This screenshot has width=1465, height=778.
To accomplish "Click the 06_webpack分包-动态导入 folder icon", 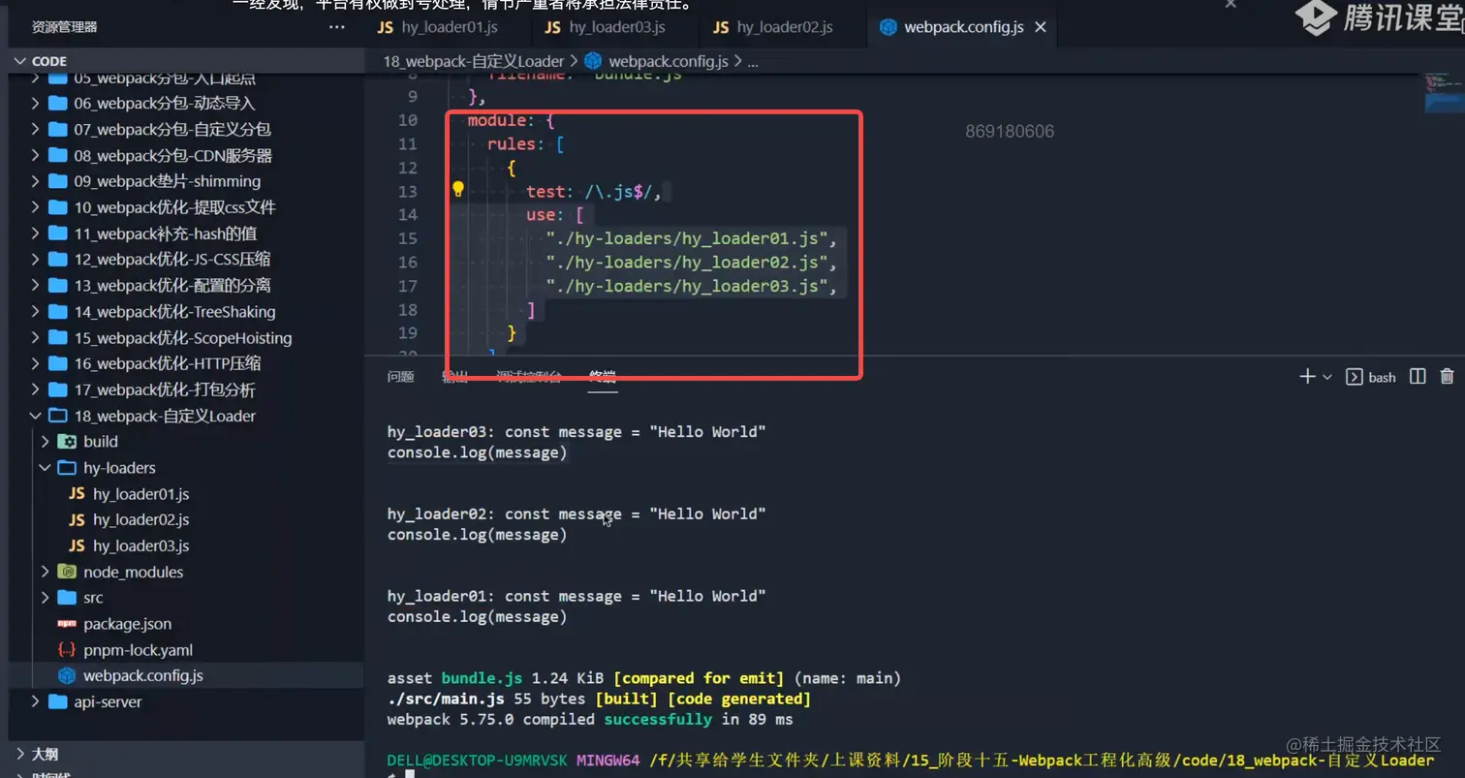I will coord(57,103).
